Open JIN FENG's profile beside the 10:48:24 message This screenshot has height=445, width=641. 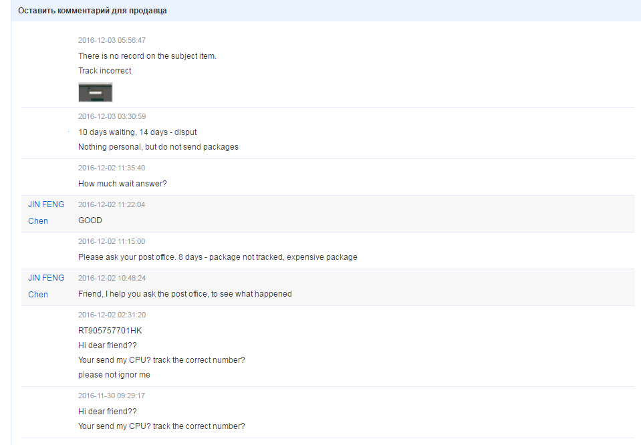click(x=46, y=278)
